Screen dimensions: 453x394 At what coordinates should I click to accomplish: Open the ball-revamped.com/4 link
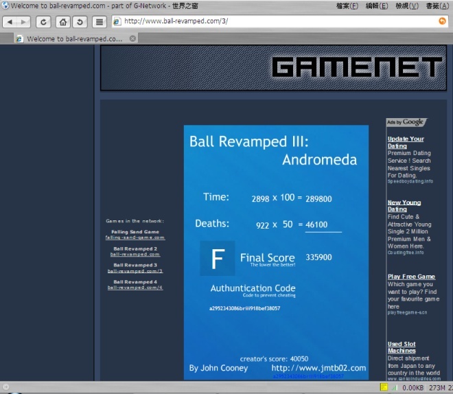135,288
